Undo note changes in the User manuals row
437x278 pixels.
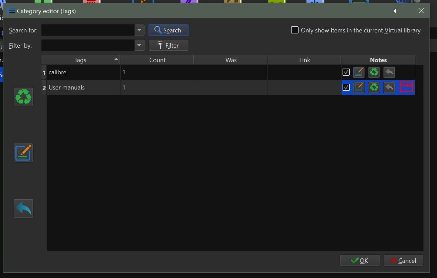point(389,87)
